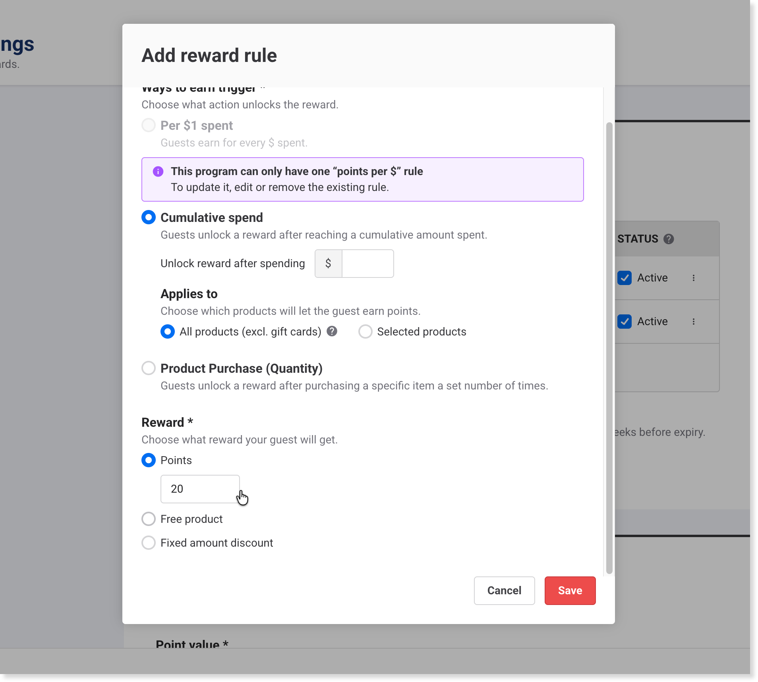
Task: Choose Free product as the reward
Action: click(149, 519)
